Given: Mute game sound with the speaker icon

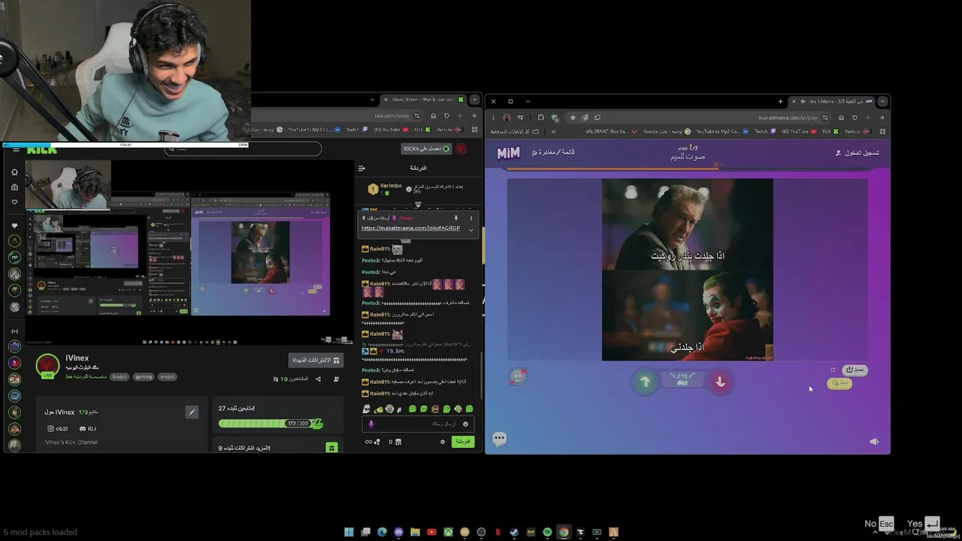Looking at the screenshot, I should 874,441.
